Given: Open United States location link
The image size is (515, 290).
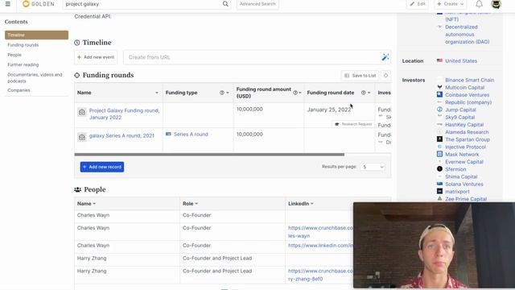Looking at the screenshot, I should coord(461,61).
